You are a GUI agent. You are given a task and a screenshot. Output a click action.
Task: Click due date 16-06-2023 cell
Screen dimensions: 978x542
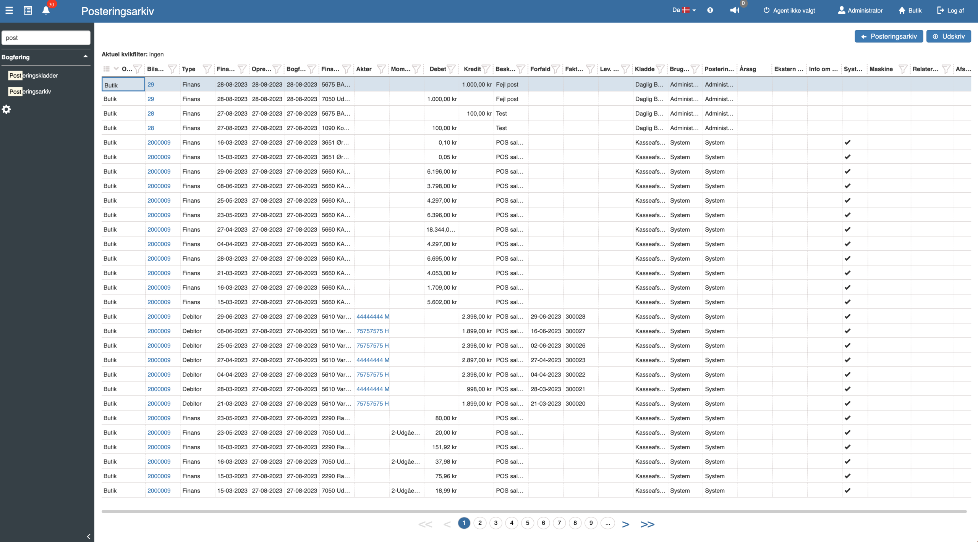(x=546, y=331)
